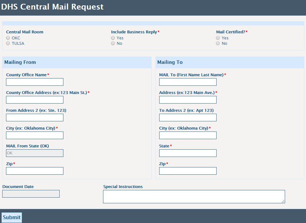The width and height of the screenshot is (306, 223).
Task: Click the Include Business Reply label
Action: tap(134, 32)
